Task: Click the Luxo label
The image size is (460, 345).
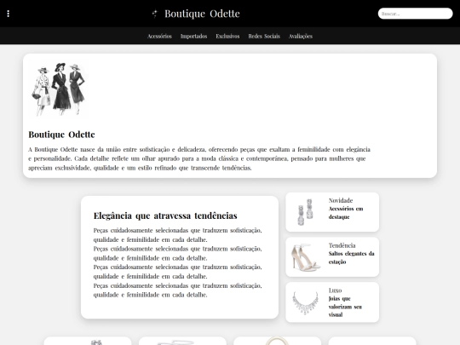Action: [335, 290]
